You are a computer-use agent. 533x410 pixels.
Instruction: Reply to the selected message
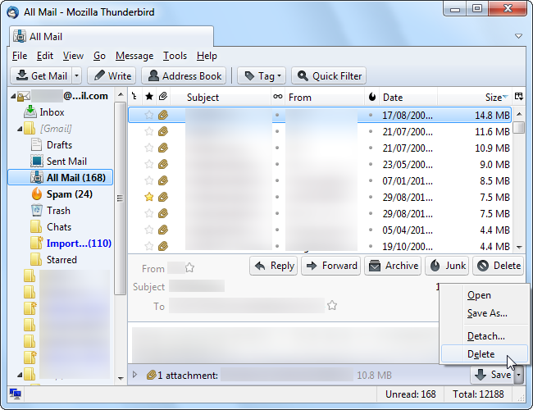coord(274,266)
